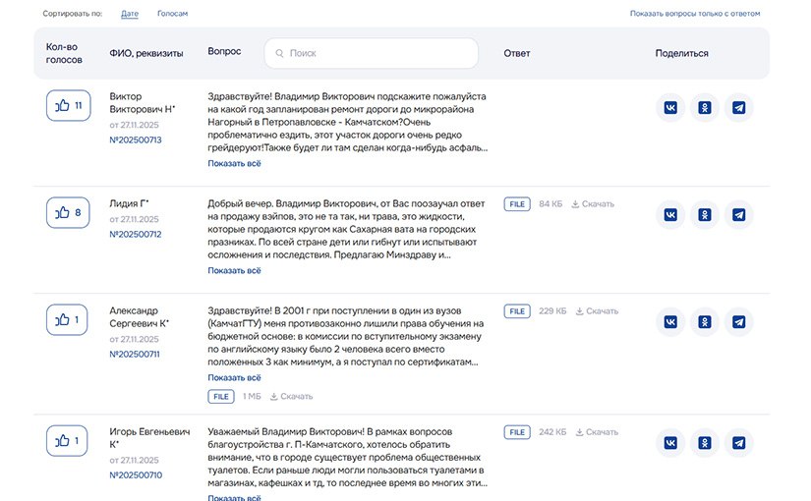
Task: Open question number №202500712
Action: click(x=136, y=234)
